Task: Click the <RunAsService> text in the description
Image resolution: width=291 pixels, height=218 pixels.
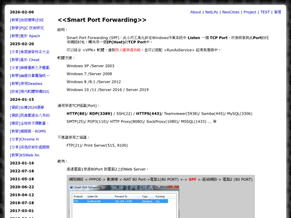Action: [x=179, y=50]
